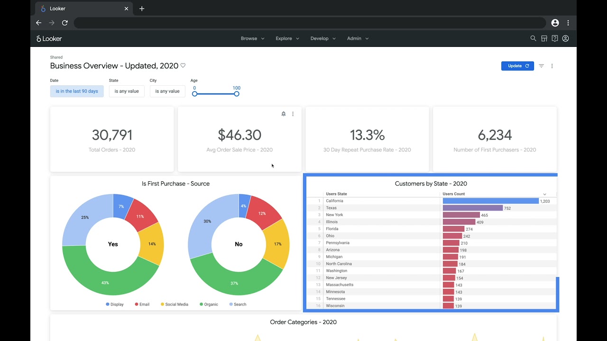Open the search magnifier icon in the Looker header

(x=533, y=38)
